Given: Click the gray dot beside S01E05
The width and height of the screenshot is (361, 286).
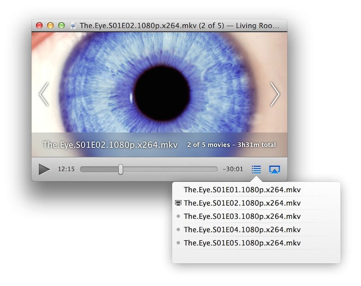Looking at the screenshot, I should click(178, 243).
